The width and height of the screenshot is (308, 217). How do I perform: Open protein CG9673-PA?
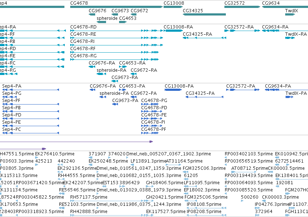click(125, 101)
